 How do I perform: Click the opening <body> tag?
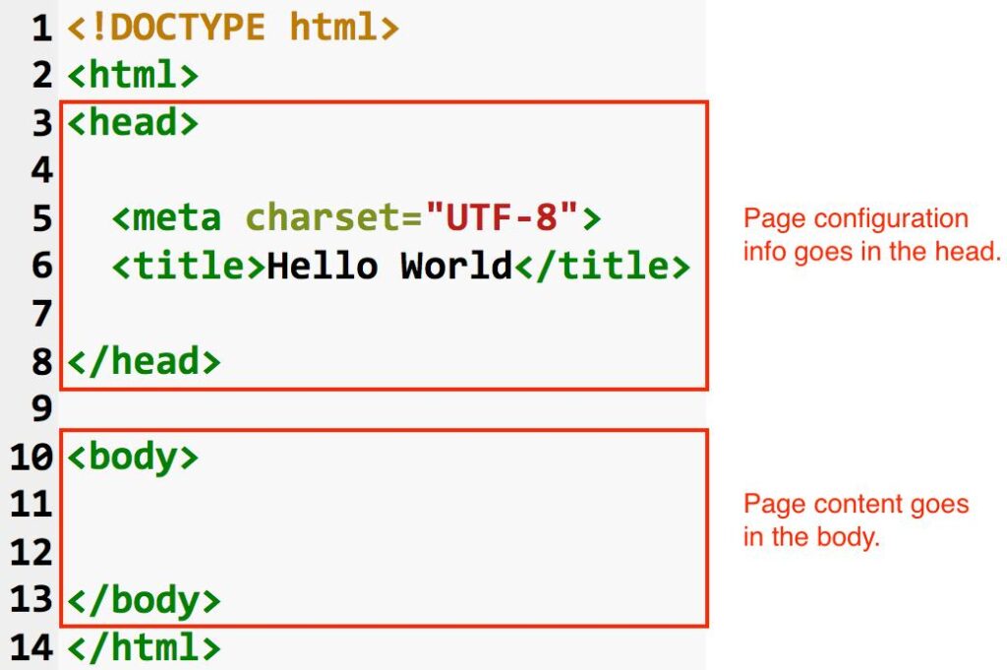pos(133,457)
